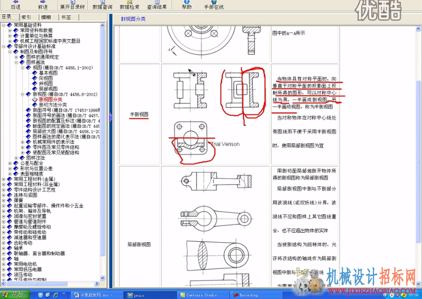Click the connecting-rod 局部剖视图 diagram

[x=216, y=181]
